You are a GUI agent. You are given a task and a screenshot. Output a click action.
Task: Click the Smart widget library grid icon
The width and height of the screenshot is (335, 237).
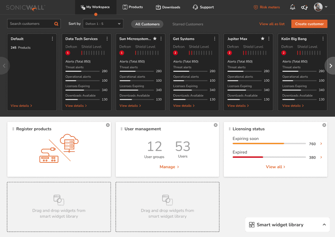[x=252, y=225]
